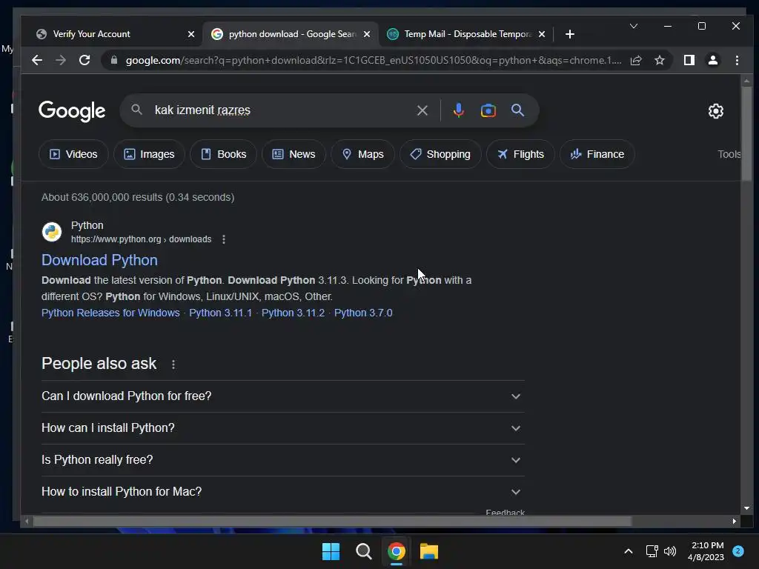This screenshot has height=569, width=759.
Task: View site info via the padlock icon
Action: [x=113, y=60]
